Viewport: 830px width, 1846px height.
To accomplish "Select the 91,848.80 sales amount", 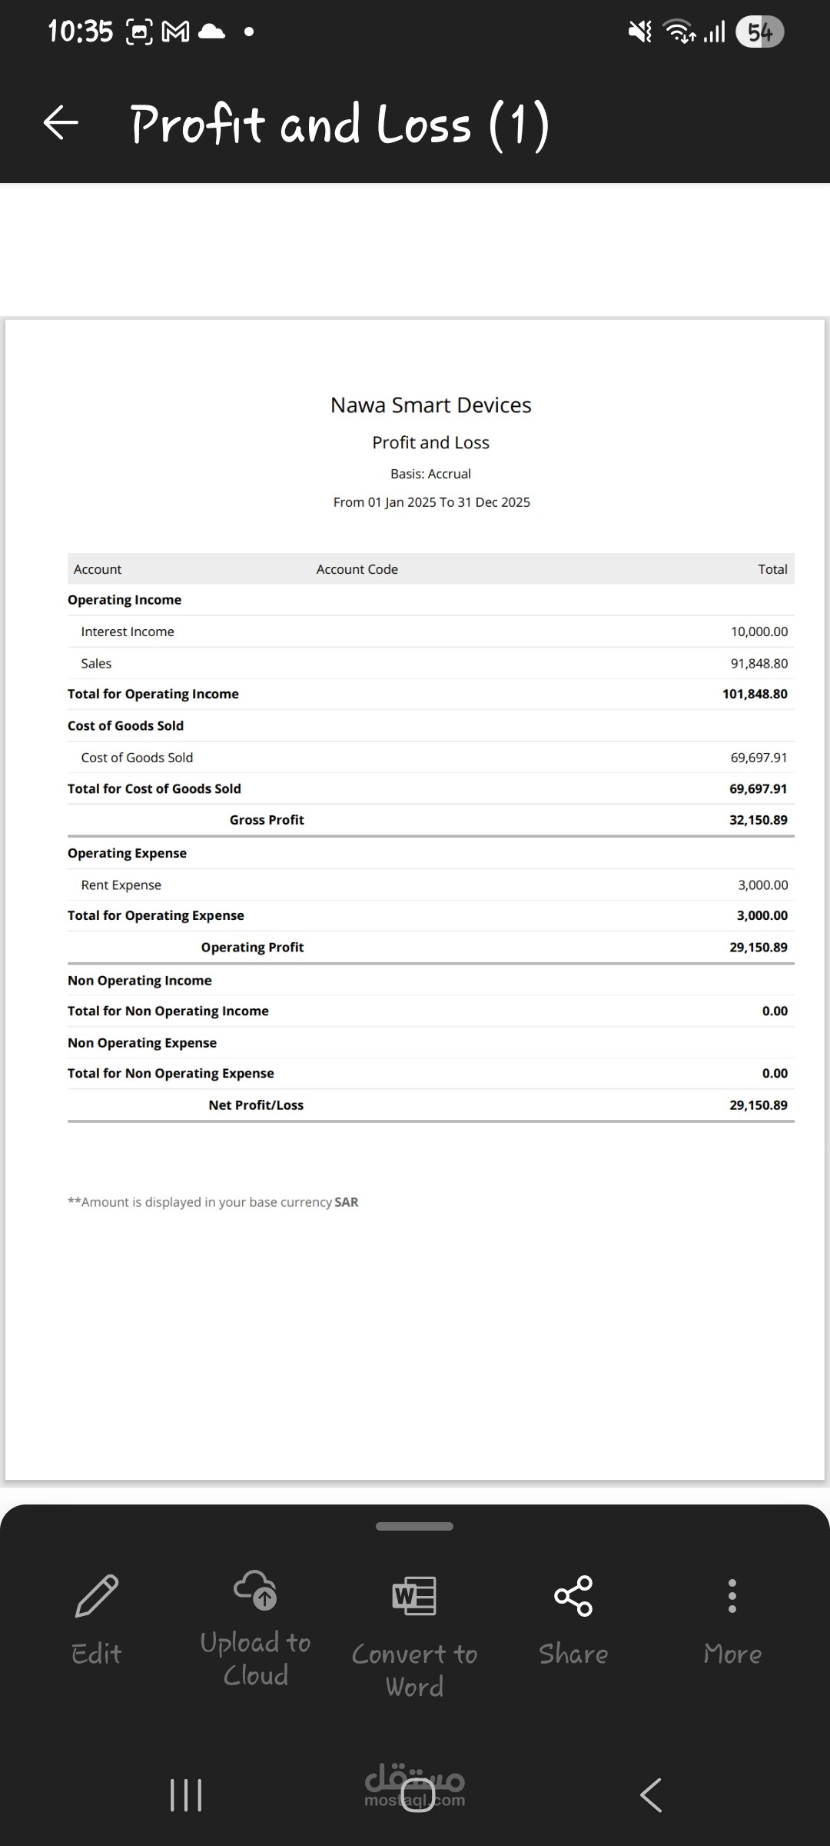I will pos(759,663).
